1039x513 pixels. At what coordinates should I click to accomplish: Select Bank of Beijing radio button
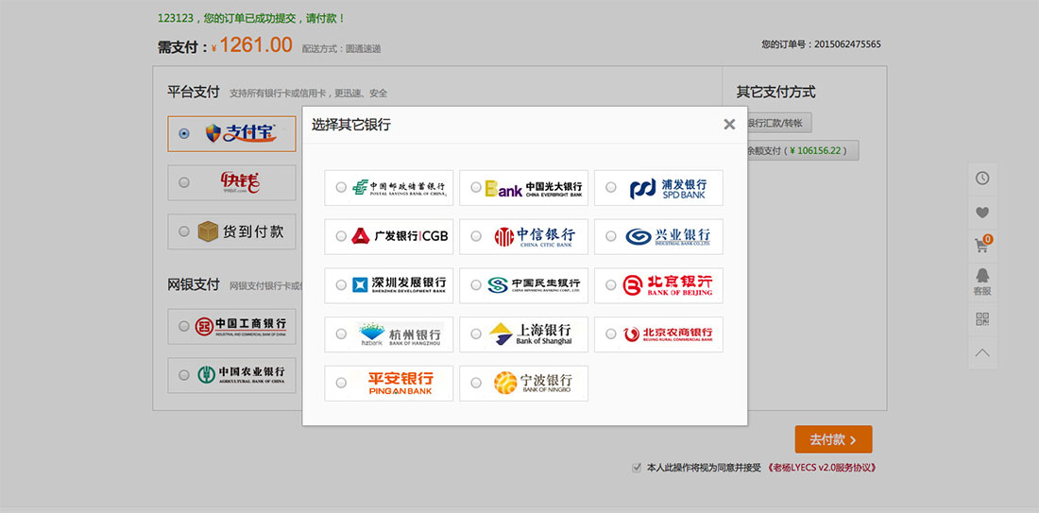pyautogui.click(x=611, y=285)
